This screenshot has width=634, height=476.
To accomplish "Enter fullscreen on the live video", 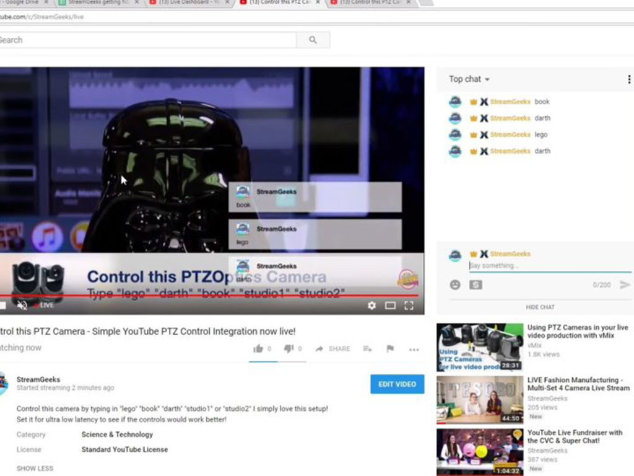I will click(x=409, y=305).
